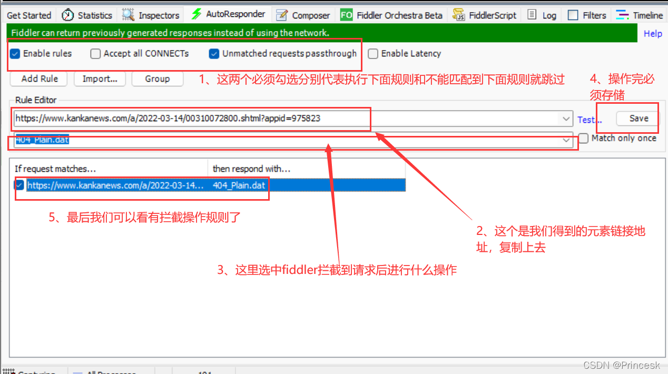Open the Help link

(653, 33)
